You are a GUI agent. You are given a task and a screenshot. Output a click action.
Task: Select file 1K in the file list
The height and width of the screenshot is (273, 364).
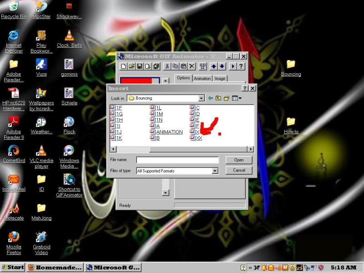click(x=116, y=138)
